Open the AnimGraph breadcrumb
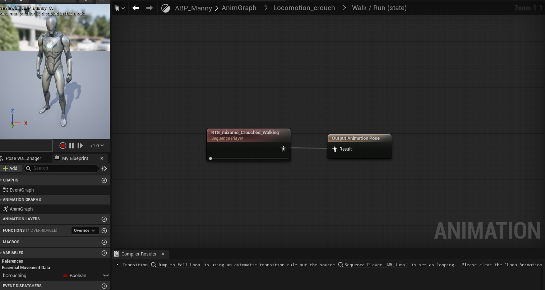Image resolution: width=545 pixels, height=290 pixels. (x=239, y=8)
